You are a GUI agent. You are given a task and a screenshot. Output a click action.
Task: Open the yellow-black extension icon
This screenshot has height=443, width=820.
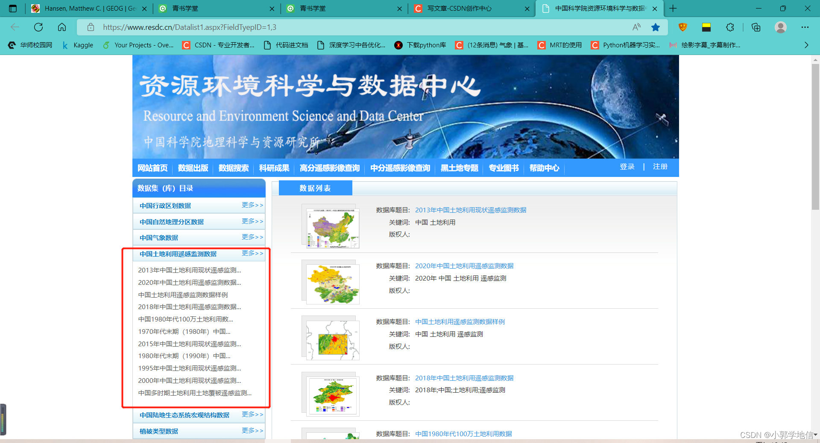706,27
